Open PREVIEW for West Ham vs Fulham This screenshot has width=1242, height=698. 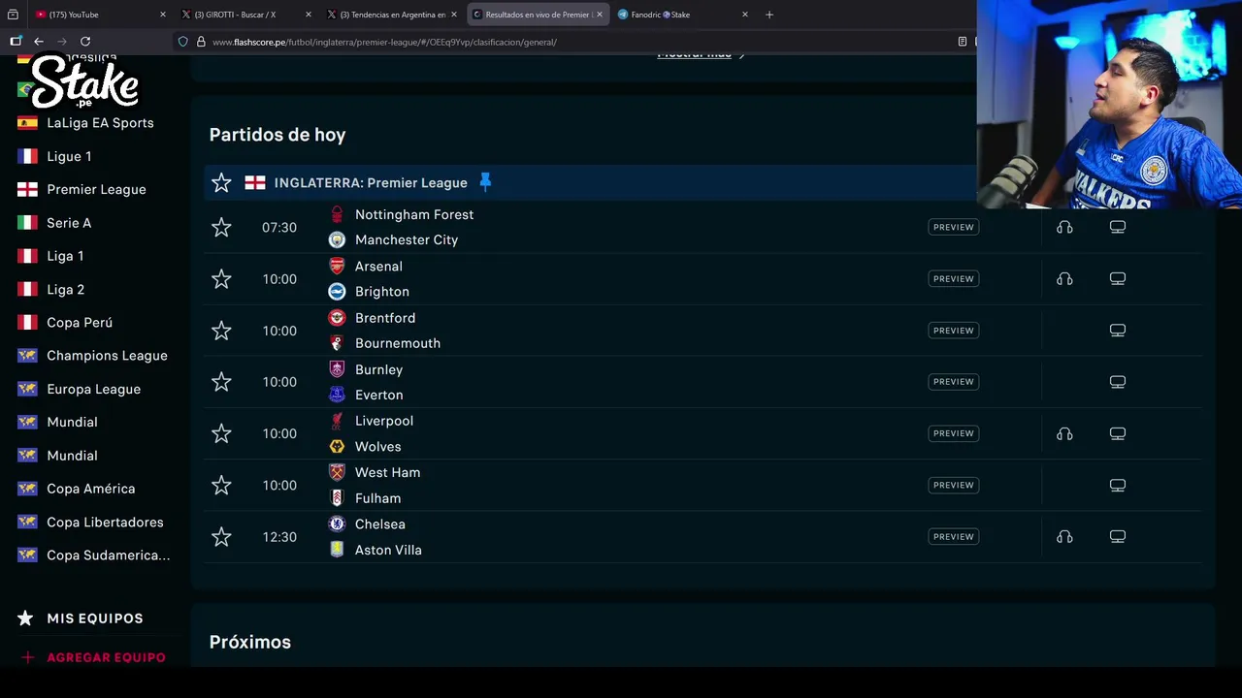(x=953, y=485)
